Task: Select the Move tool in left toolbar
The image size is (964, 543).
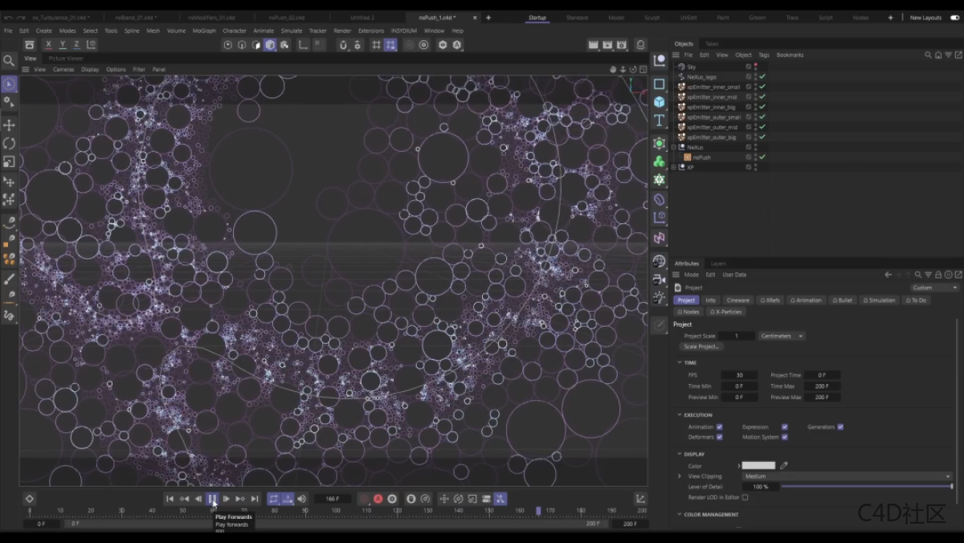Action: [10, 125]
